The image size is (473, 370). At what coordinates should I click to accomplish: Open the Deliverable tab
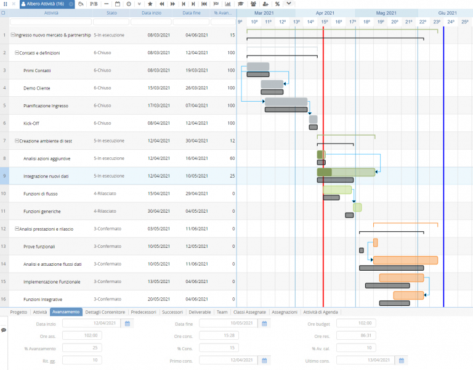click(x=200, y=312)
